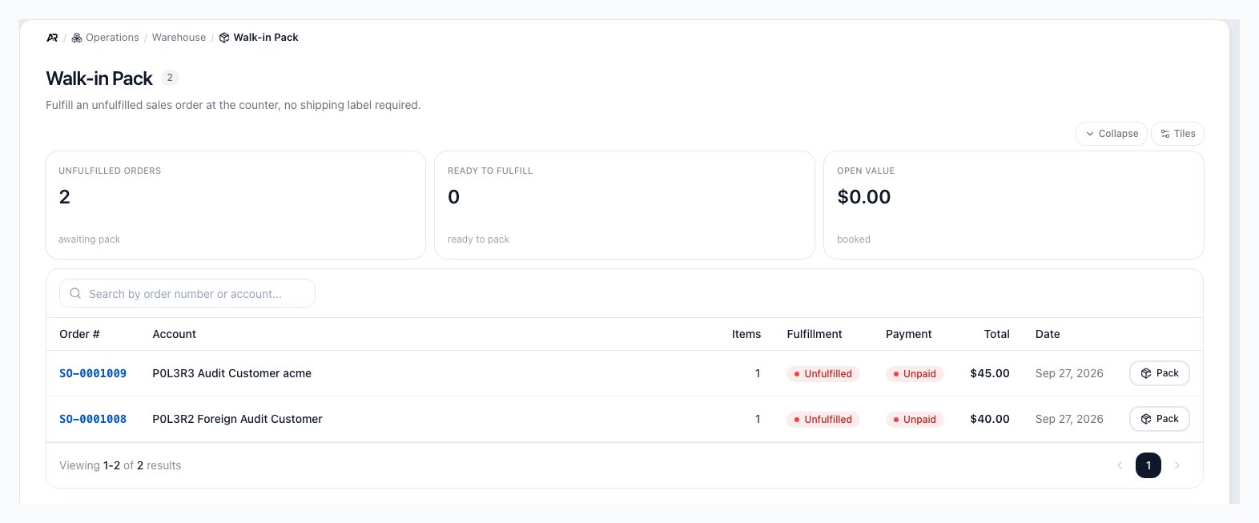
Task: Sort by Date column header
Action: (x=1048, y=334)
